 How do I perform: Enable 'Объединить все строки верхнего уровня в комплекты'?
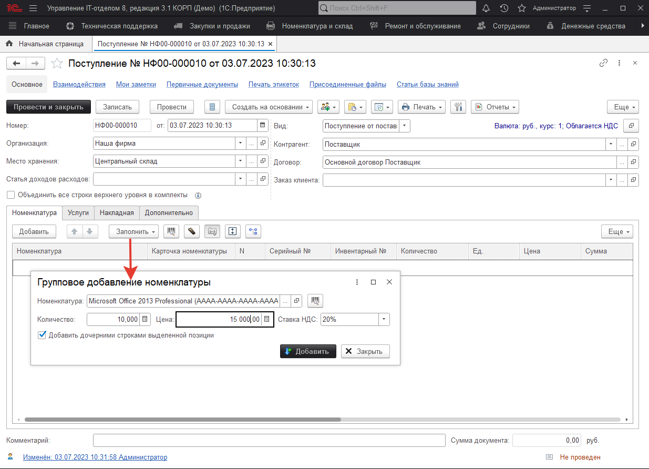point(11,195)
